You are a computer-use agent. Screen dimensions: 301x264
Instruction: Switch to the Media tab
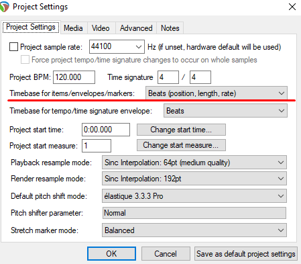click(73, 28)
